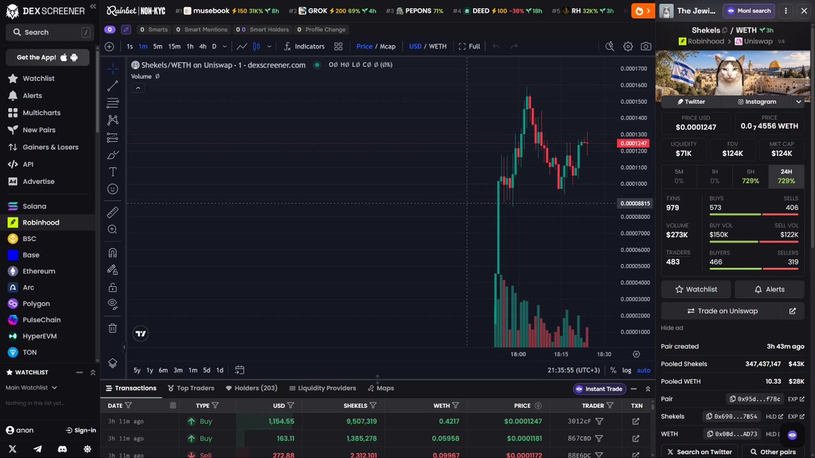This screenshot has height=458, width=815.
Task: Expand the time interval dropdown arrow
Action: pos(225,46)
